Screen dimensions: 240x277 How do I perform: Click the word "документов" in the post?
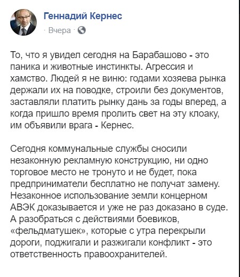(x=195, y=91)
